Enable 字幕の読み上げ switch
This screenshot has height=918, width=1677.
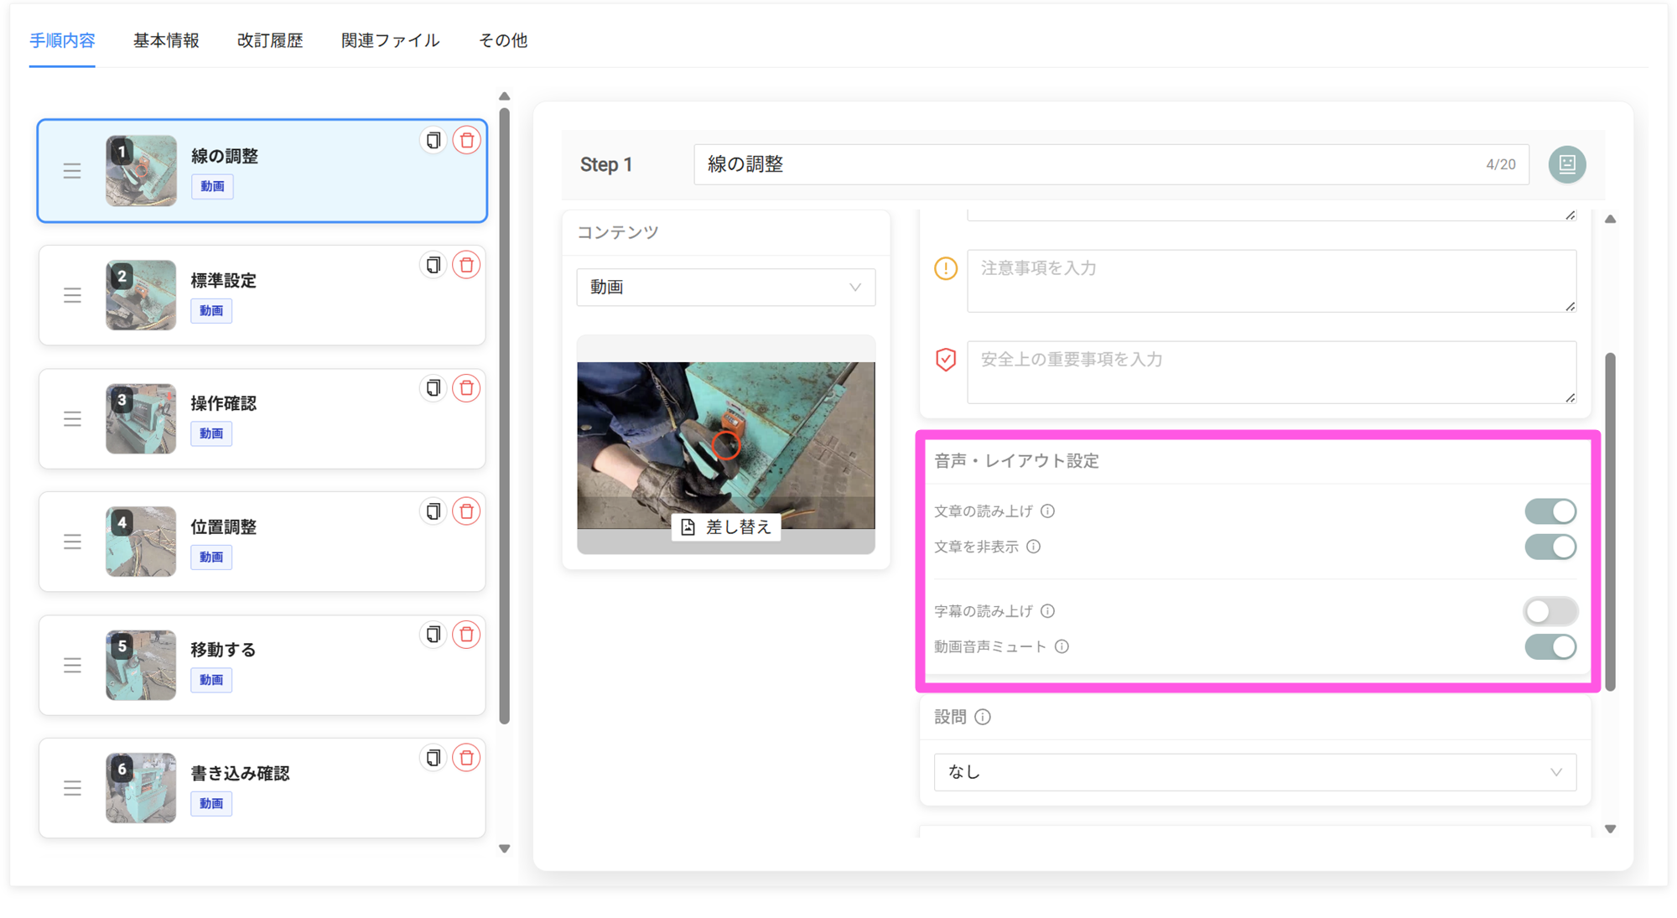click(x=1550, y=611)
